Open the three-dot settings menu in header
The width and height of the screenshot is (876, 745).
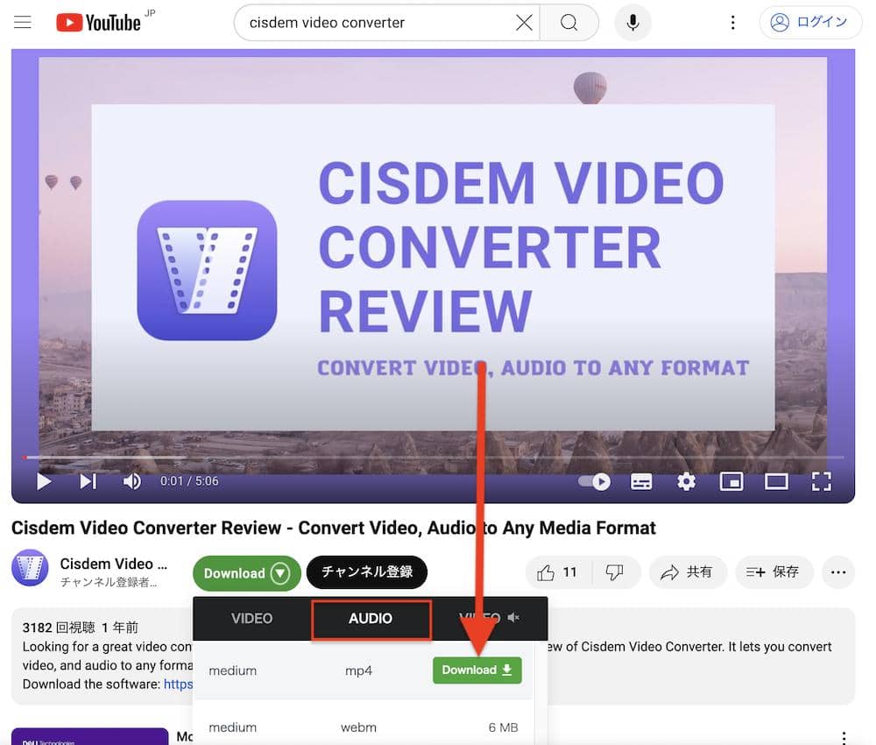coord(732,23)
